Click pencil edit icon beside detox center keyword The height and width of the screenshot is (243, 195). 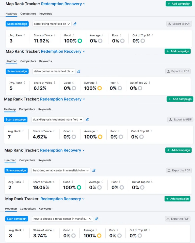pos(79,72)
